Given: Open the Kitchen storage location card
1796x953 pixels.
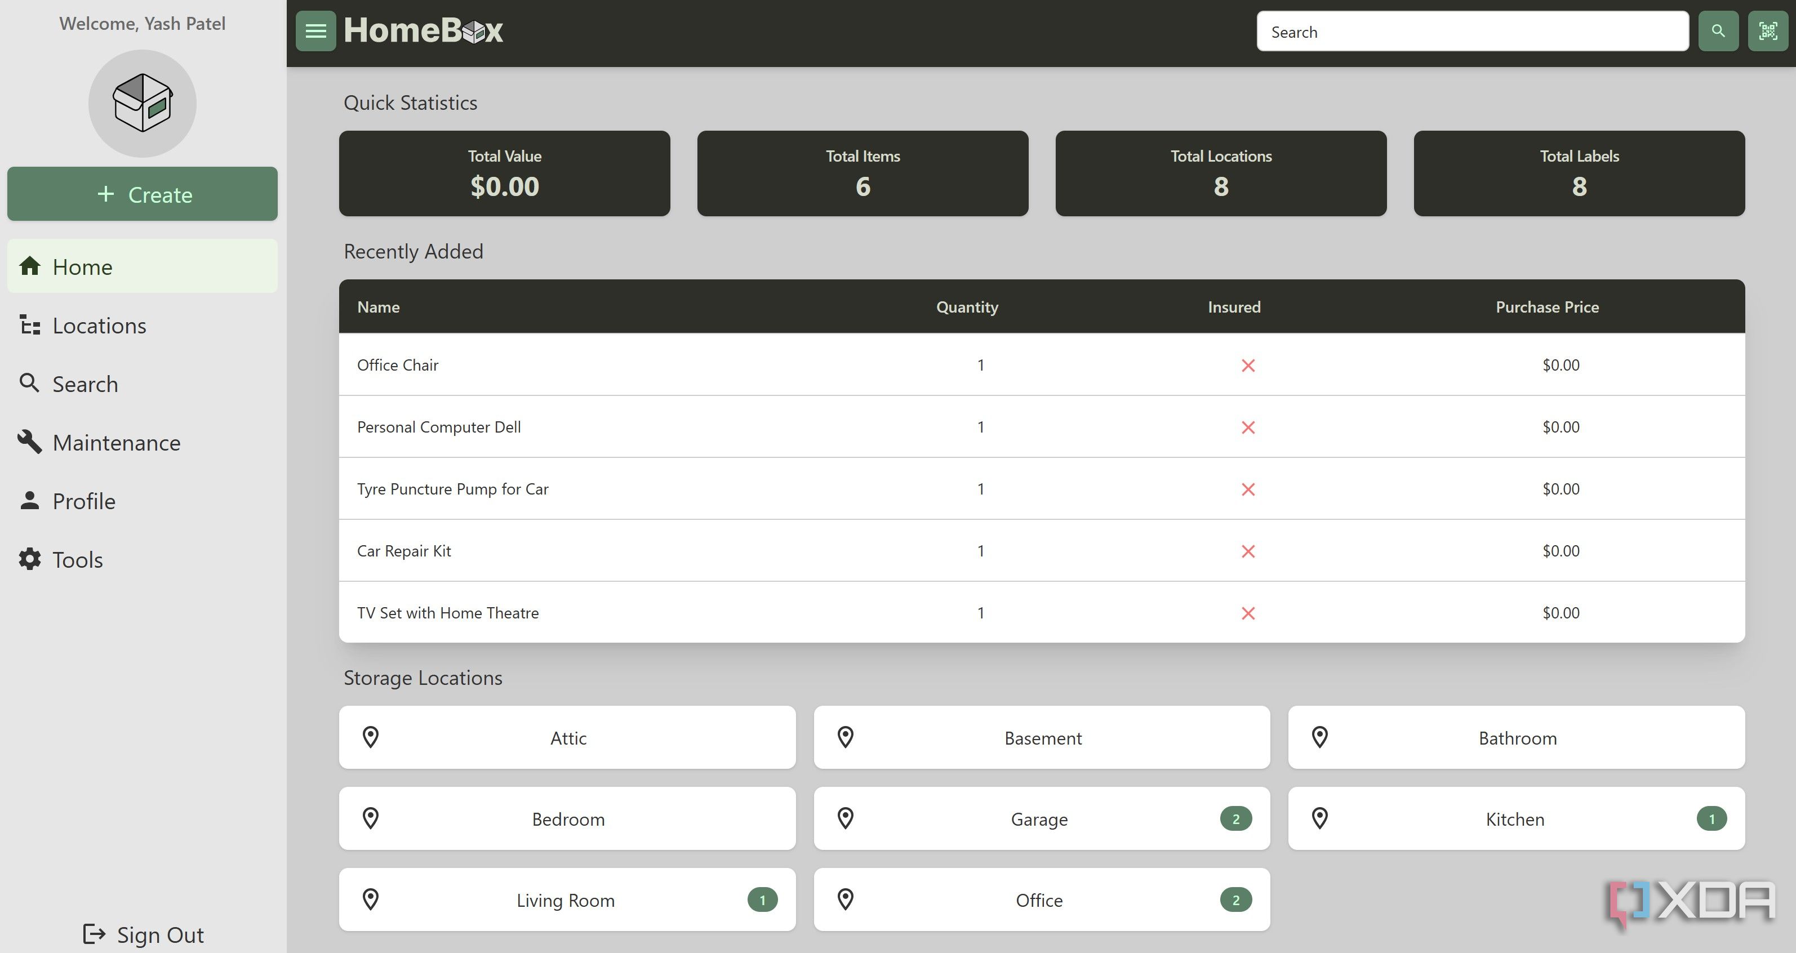Looking at the screenshot, I should coord(1517,818).
